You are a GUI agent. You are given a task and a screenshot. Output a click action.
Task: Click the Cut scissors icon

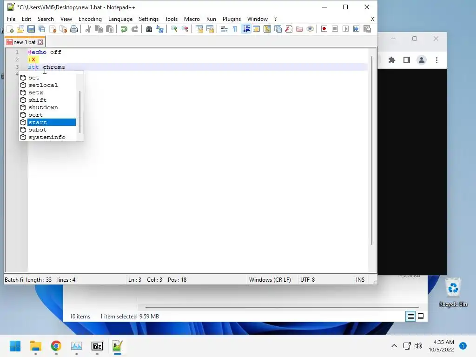click(88, 29)
